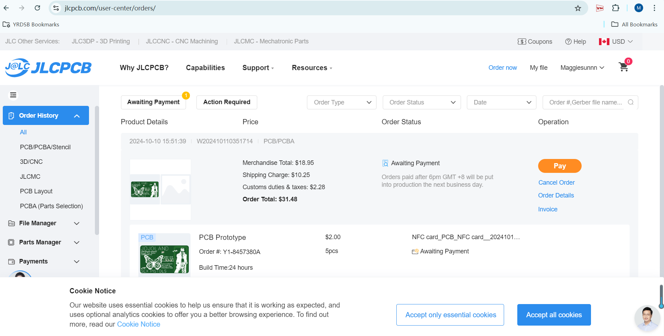Select All under Order History
The height and width of the screenshot is (336, 664).
[23, 132]
